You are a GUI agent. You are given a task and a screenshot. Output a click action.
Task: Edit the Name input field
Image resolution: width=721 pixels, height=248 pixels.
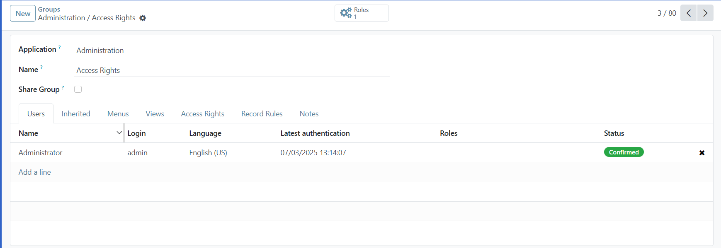coord(232,70)
